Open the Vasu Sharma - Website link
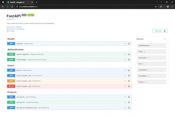The width and height of the screenshot is (175, 116). [x=14, y=27]
